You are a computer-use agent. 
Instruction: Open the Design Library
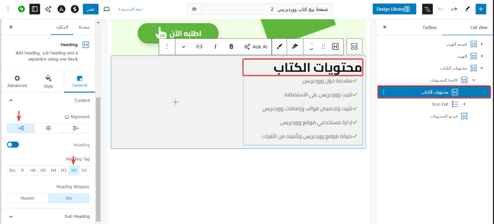point(394,9)
